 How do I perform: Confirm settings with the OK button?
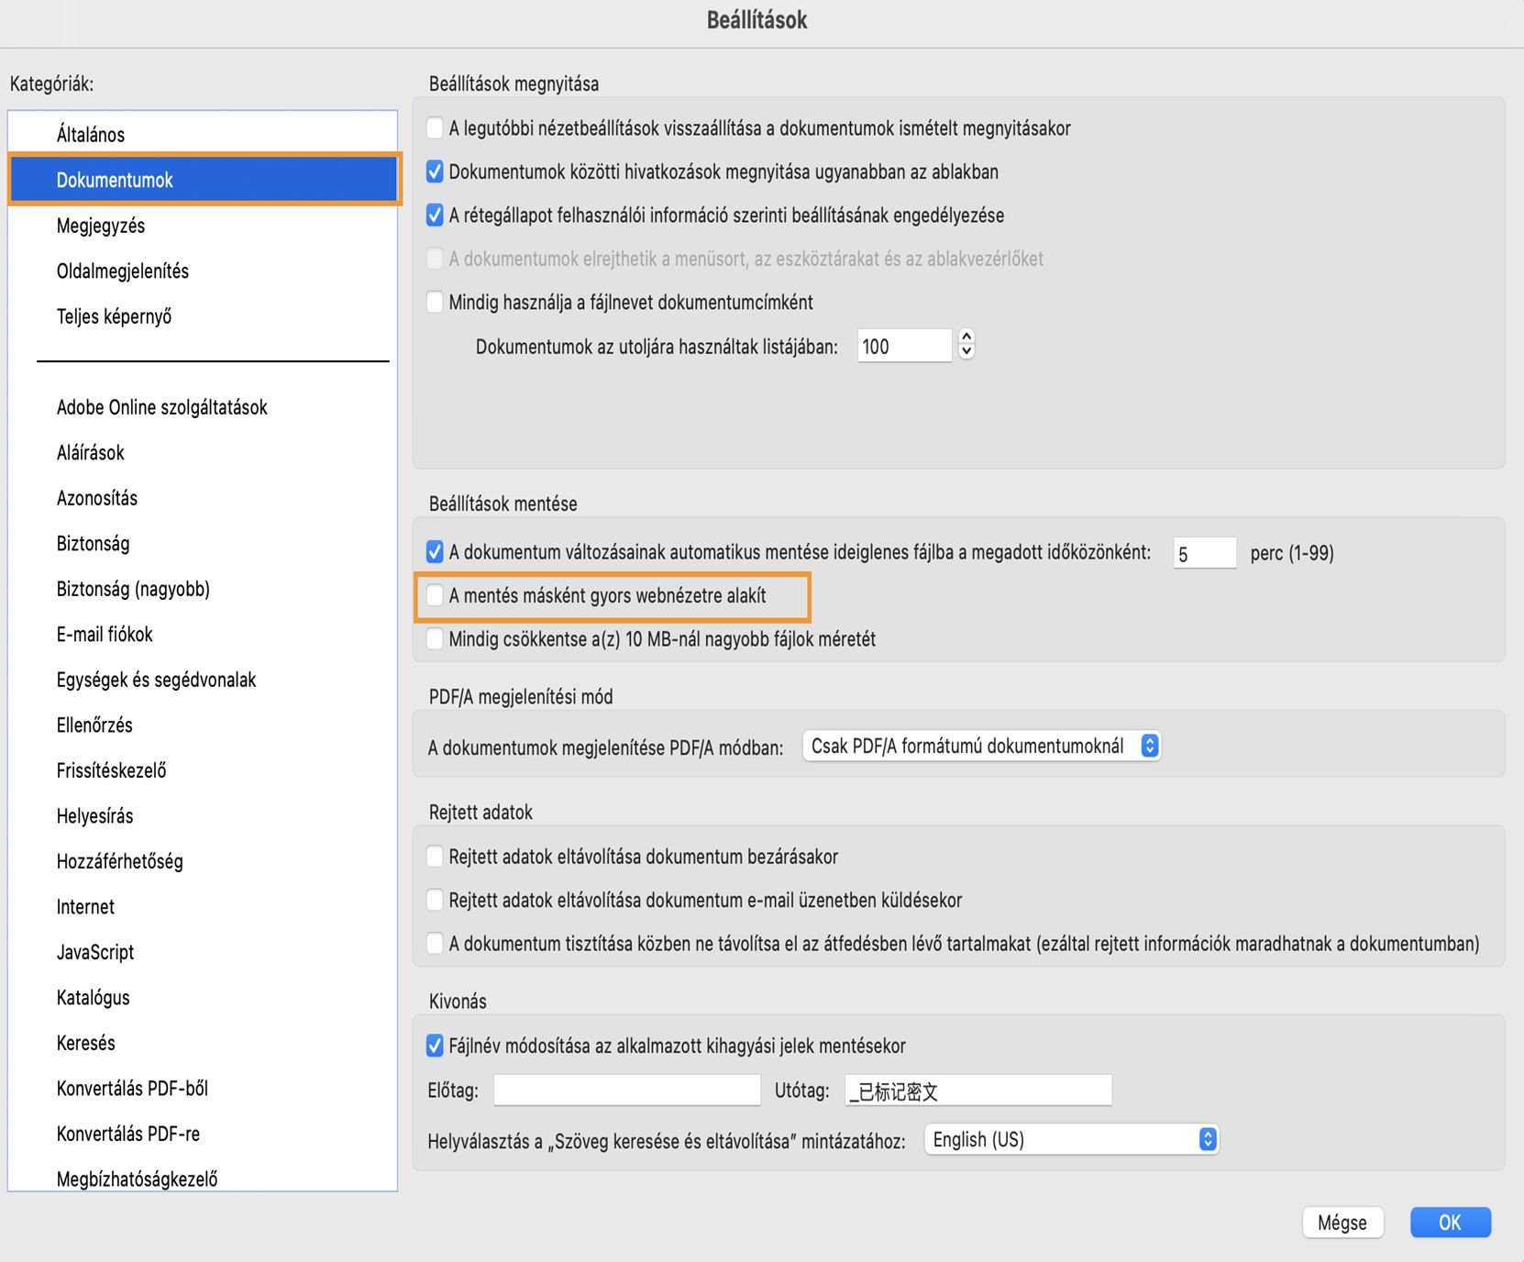pos(1450,1223)
